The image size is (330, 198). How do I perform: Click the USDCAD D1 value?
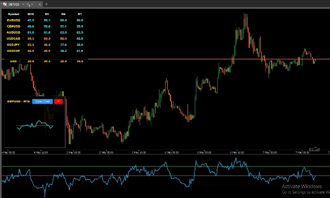80,38
